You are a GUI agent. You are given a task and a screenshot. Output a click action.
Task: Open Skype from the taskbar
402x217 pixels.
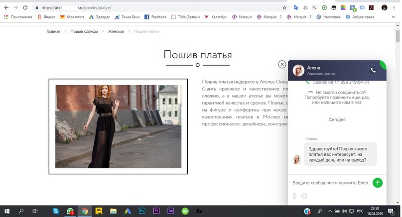click(x=56, y=211)
